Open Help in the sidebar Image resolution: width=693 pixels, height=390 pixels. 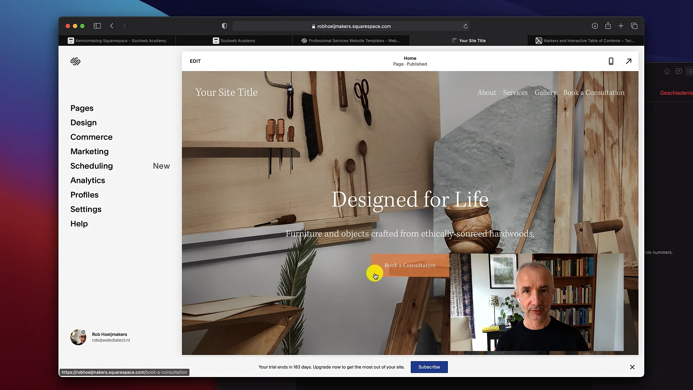(x=79, y=224)
